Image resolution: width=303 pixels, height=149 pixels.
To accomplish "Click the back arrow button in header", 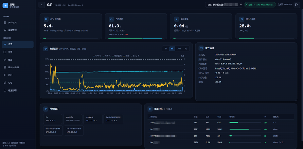I will [42, 5].
